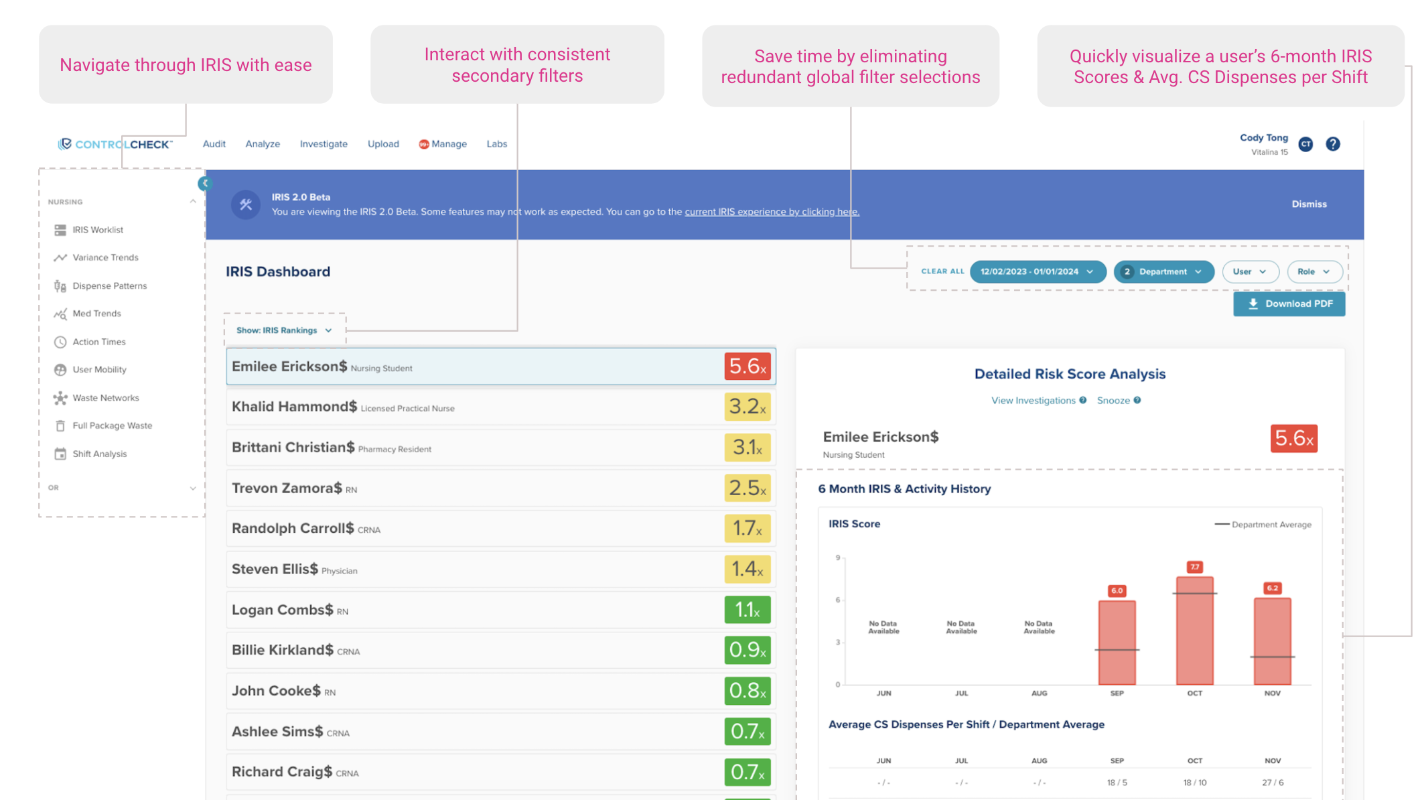Open the date range filter dropdown
The image size is (1420, 800).
[x=1037, y=271]
